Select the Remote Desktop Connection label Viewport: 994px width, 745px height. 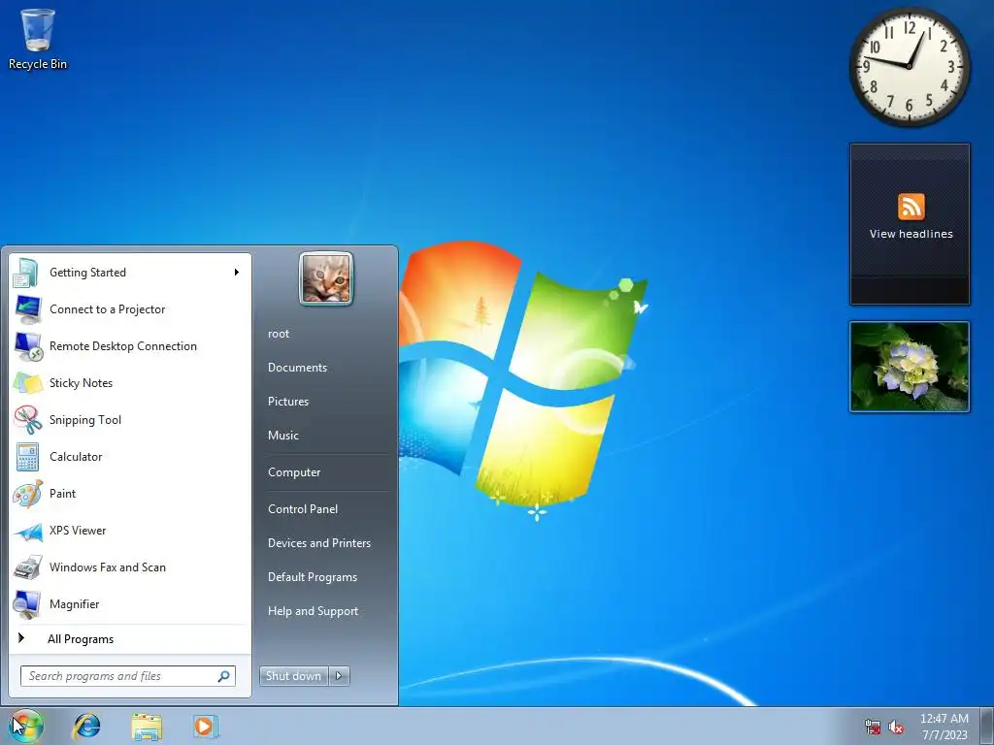click(123, 346)
